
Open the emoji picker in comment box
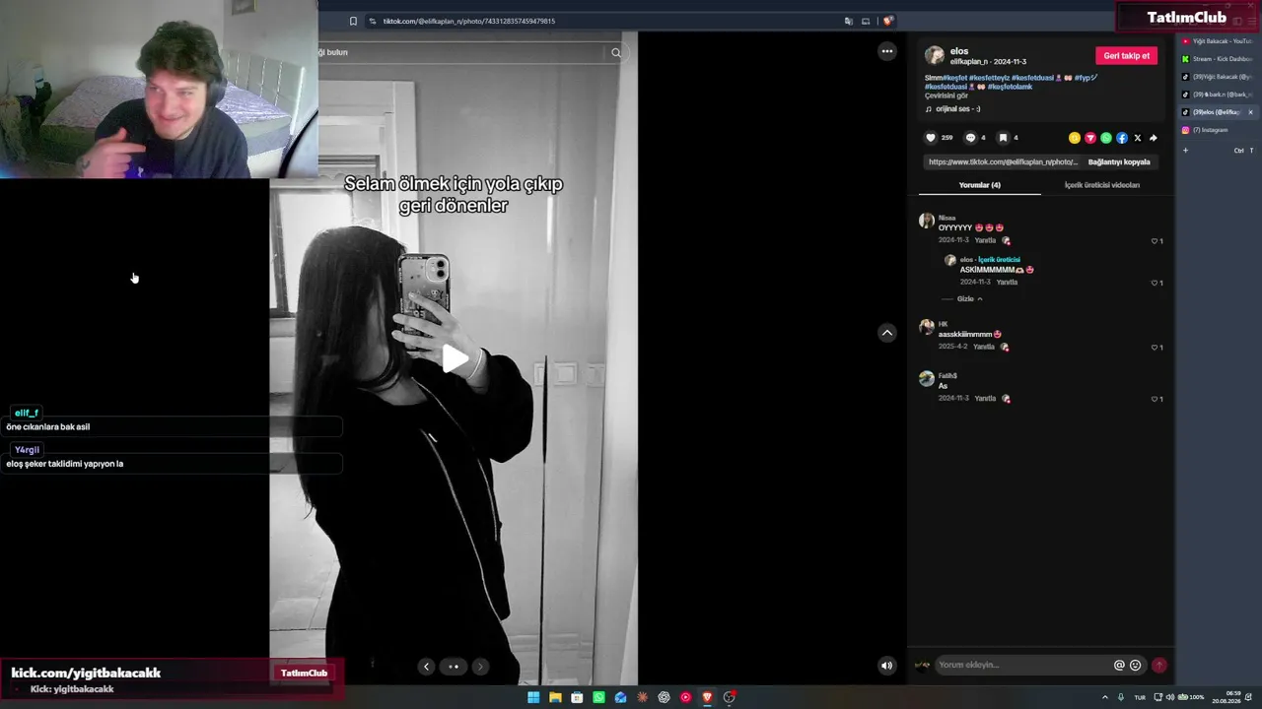[1136, 665]
